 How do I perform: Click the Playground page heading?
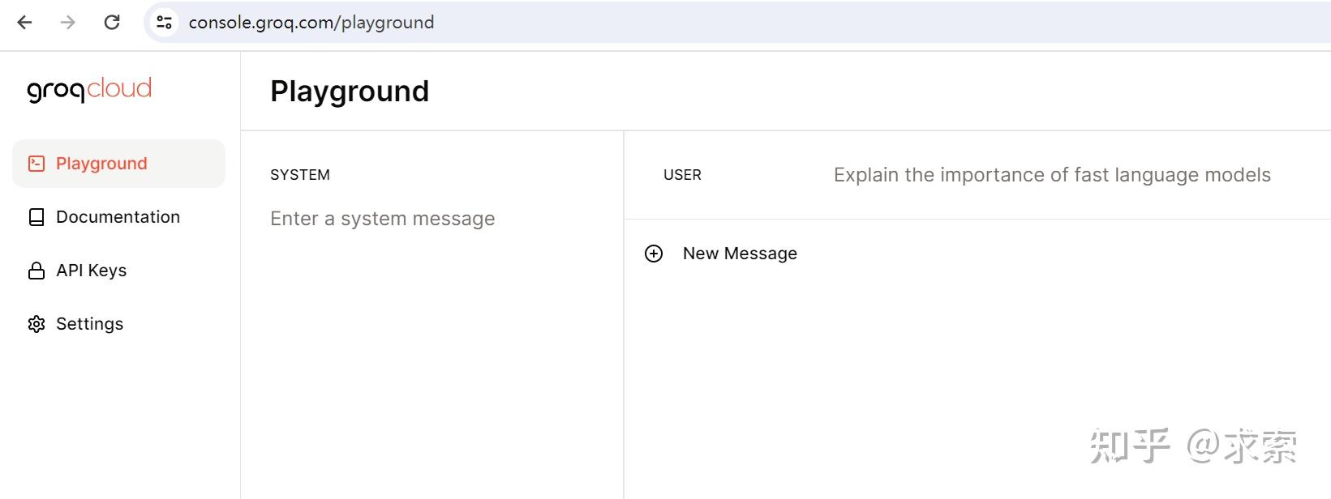(x=350, y=92)
